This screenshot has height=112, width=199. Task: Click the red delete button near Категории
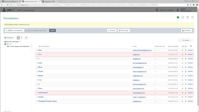pos(26,38)
